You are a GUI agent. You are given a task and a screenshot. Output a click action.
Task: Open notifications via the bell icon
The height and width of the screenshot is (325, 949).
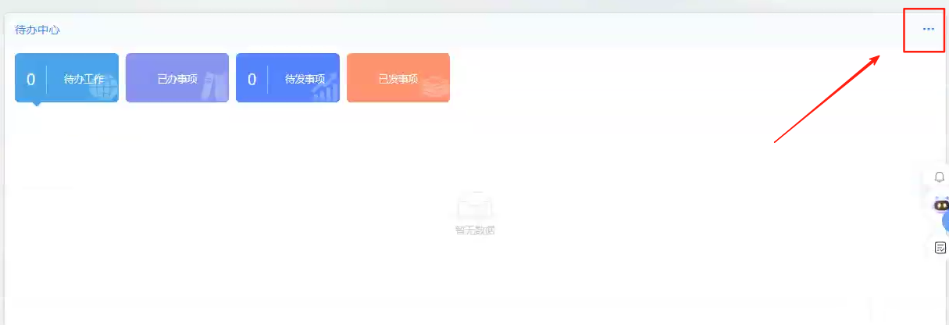point(940,177)
